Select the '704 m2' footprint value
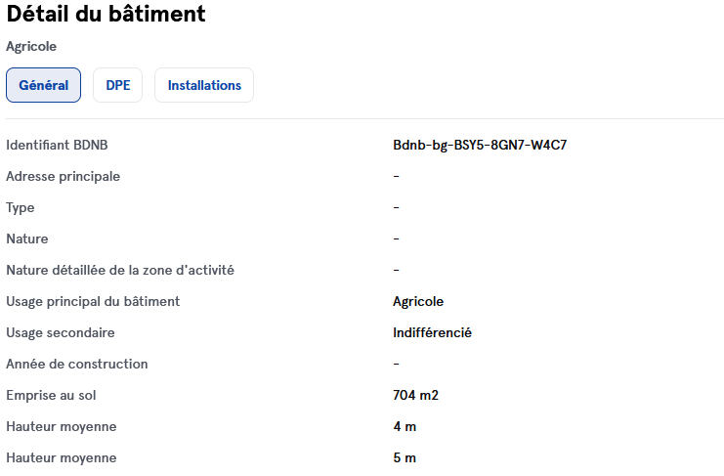The height and width of the screenshot is (476, 724). click(416, 396)
